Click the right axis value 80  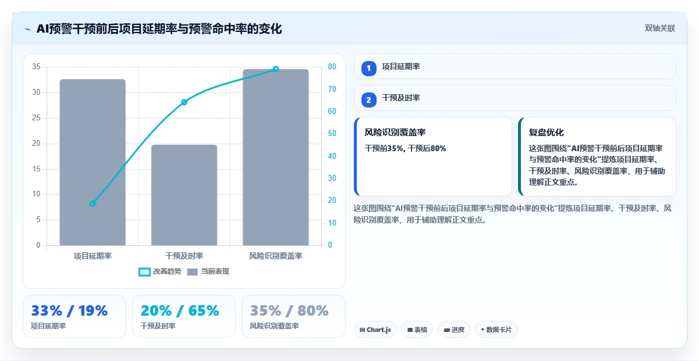[x=332, y=67]
